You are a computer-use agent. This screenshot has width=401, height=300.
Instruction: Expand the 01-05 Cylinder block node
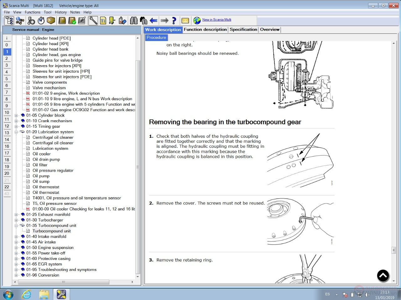(16, 116)
